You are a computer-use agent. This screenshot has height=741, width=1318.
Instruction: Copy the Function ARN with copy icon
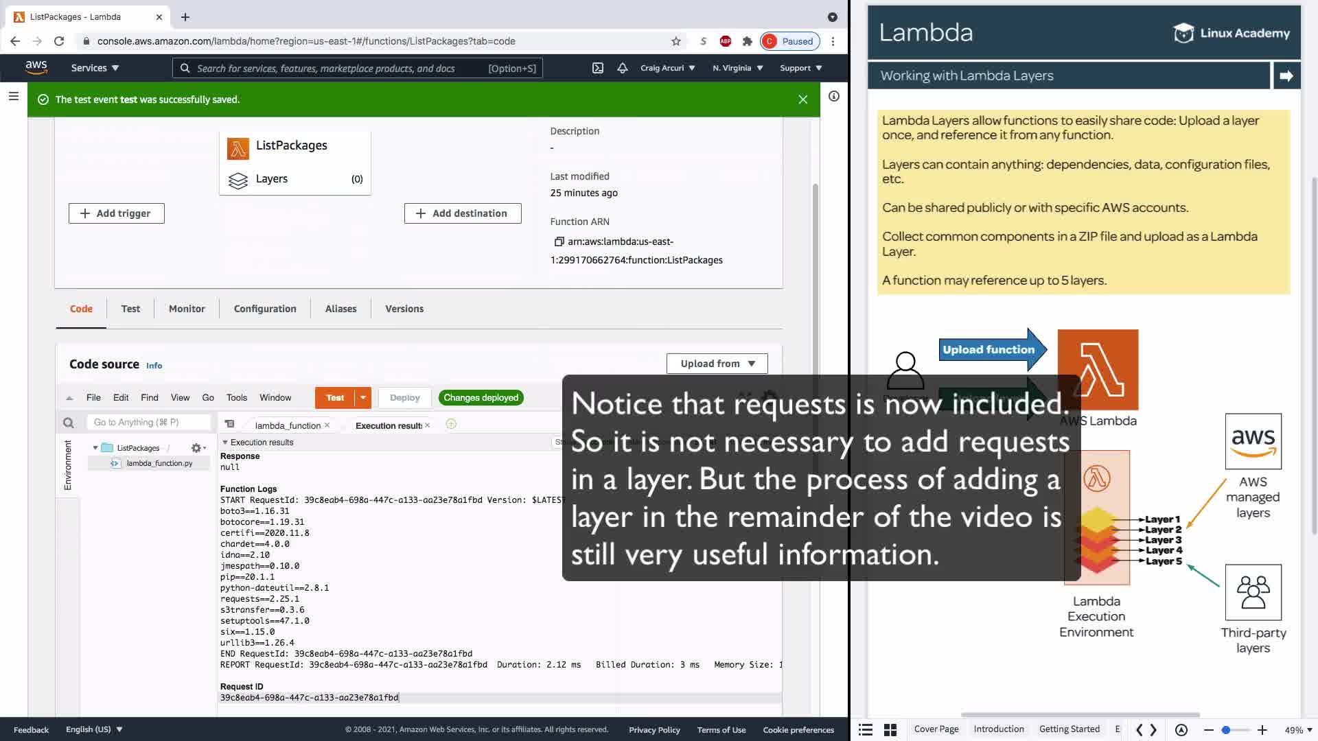[559, 242]
